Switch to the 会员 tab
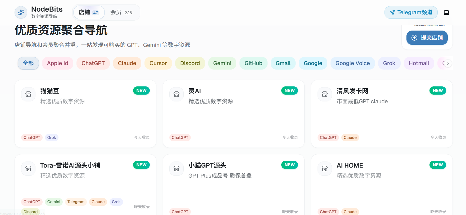Viewport: 466px width, 215px height. (x=121, y=12)
